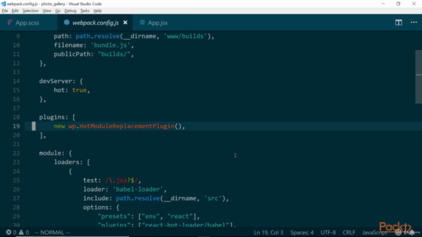Viewport: 422px width, 237px height.
Task: Place cursor on 'www/builds' string
Action: click(185, 36)
